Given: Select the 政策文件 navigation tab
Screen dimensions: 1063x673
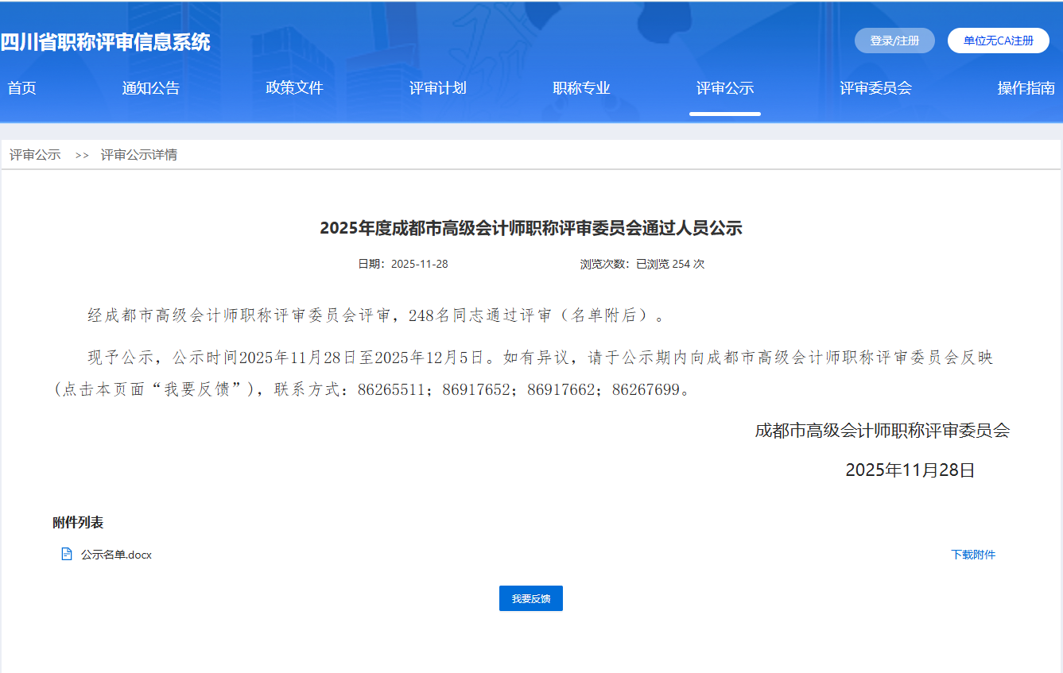Looking at the screenshot, I should click(294, 88).
